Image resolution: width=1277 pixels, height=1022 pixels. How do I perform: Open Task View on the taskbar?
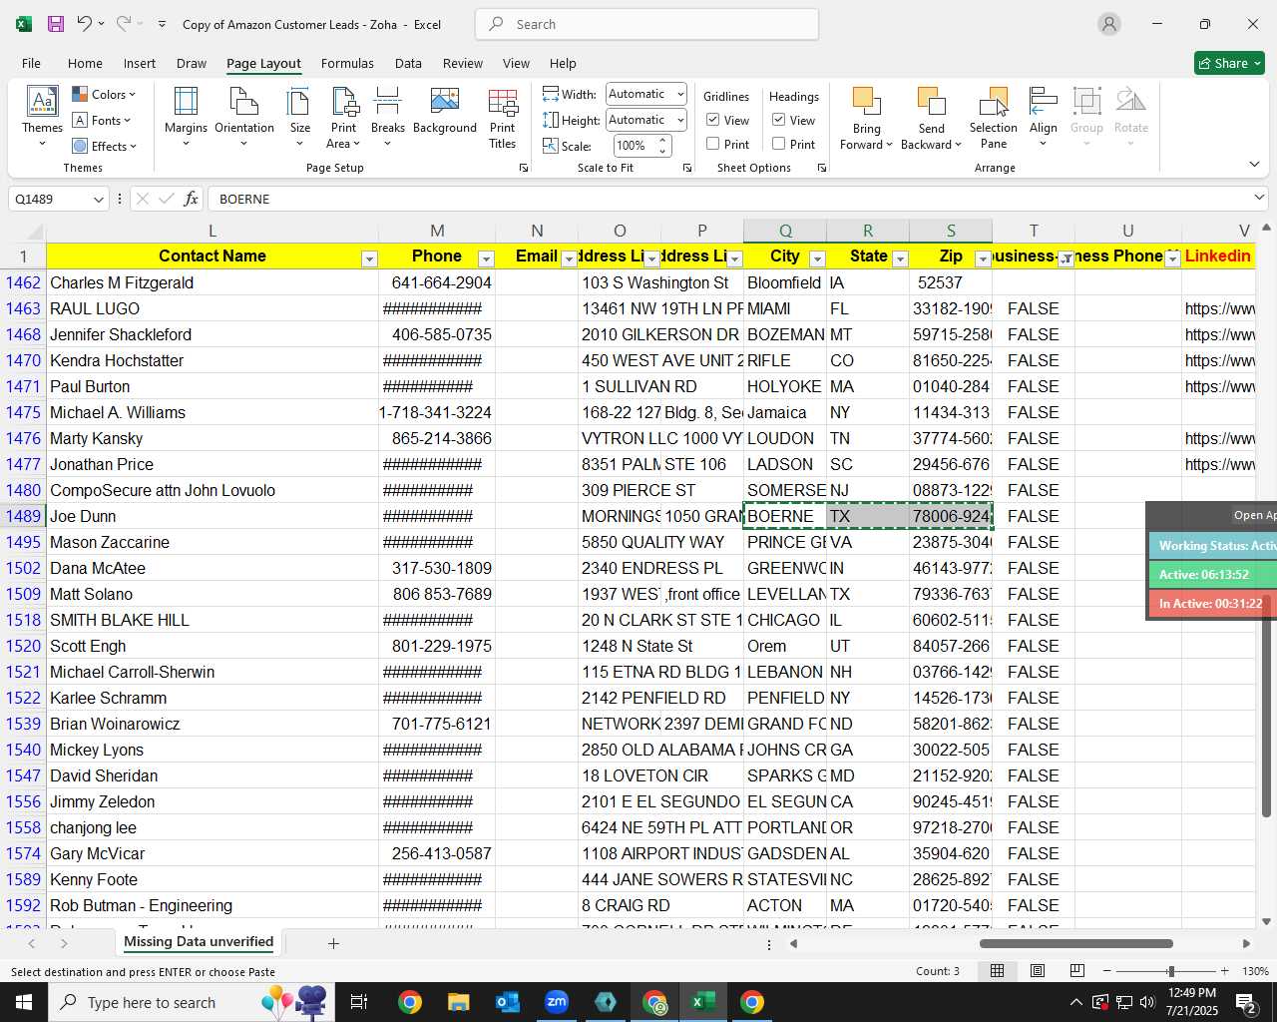(x=359, y=1002)
